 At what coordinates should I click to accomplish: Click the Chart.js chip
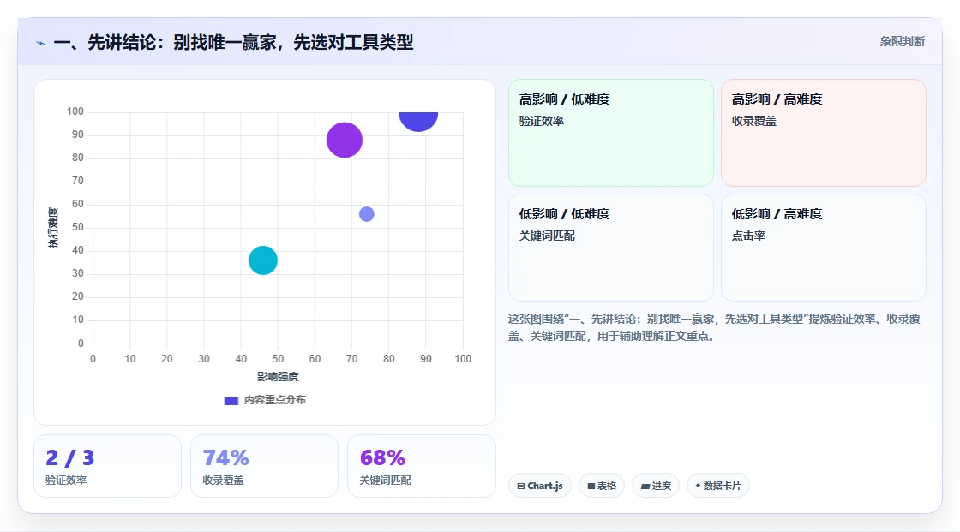[x=540, y=486]
